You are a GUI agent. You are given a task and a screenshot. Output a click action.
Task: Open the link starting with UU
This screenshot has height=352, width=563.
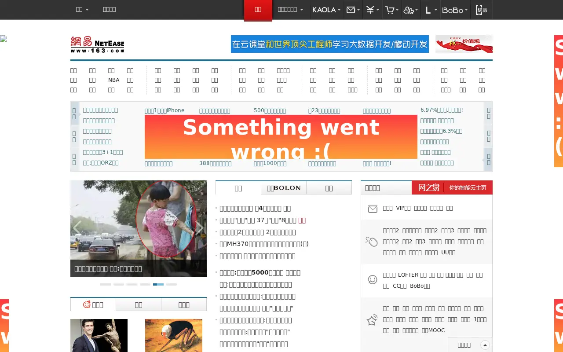[448, 253]
